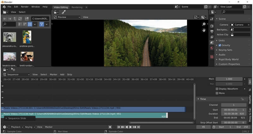Screen dimensions: 253x134
Task: Open the World properties tab icon
Action: click(212, 48)
